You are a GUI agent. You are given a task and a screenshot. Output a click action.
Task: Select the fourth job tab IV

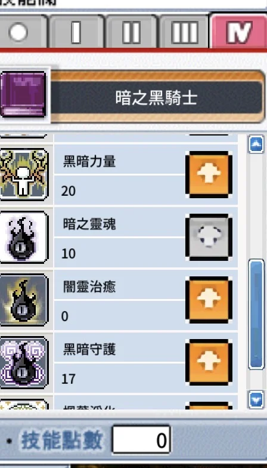coord(238,31)
